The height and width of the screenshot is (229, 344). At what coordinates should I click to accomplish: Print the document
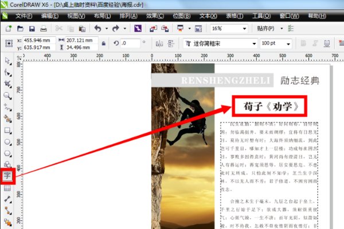[x=44, y=29]
